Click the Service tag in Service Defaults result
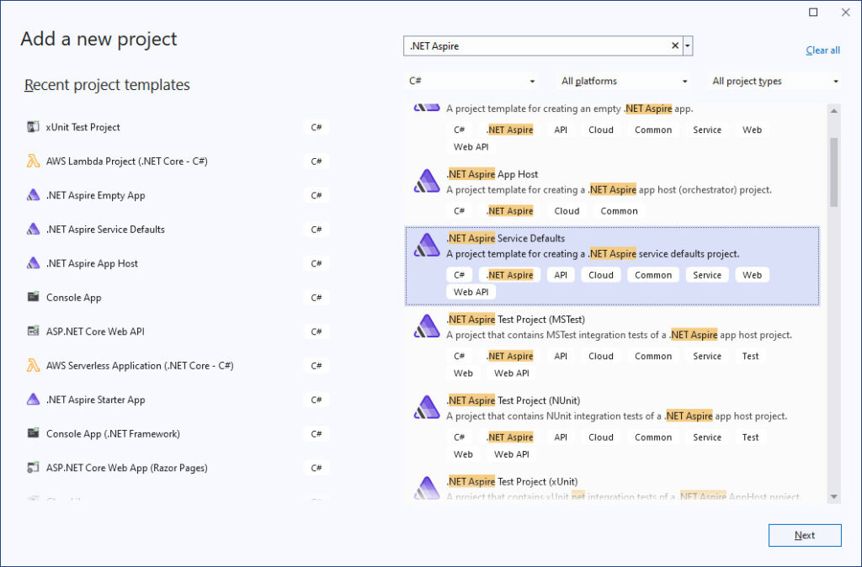The image size is (862, 567). click(707, 275)
